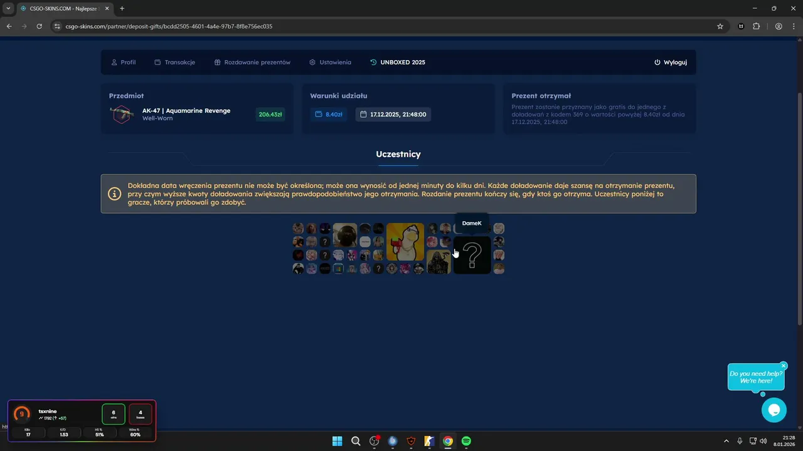The image size is (803, 451).
Task: Click the Prezent otrzymał heading
Action: tap(541, 96)
